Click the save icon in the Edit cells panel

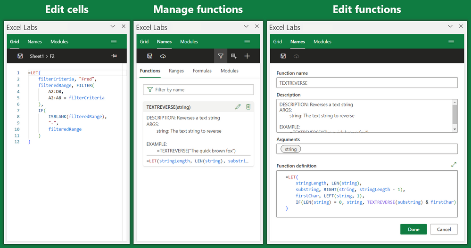(x=20, y=56)
